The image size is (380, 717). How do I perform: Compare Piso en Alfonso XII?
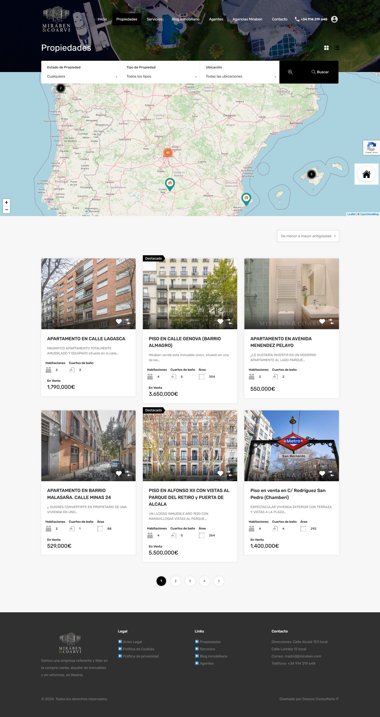(x=229, y=474)
